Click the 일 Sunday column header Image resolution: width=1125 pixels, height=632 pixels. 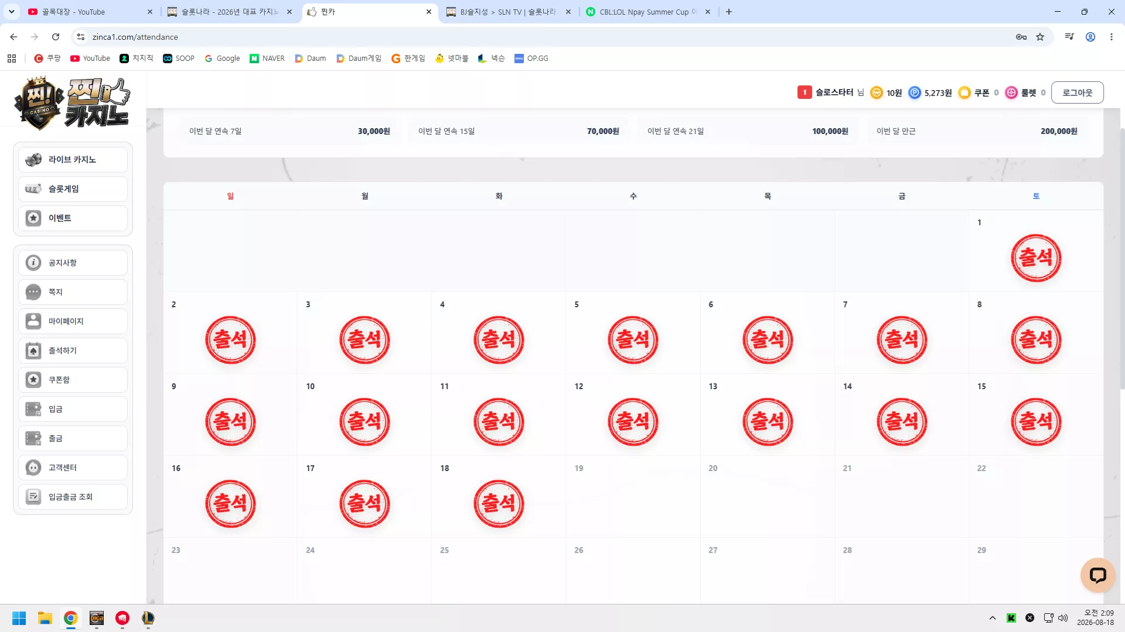coord(230,196)
